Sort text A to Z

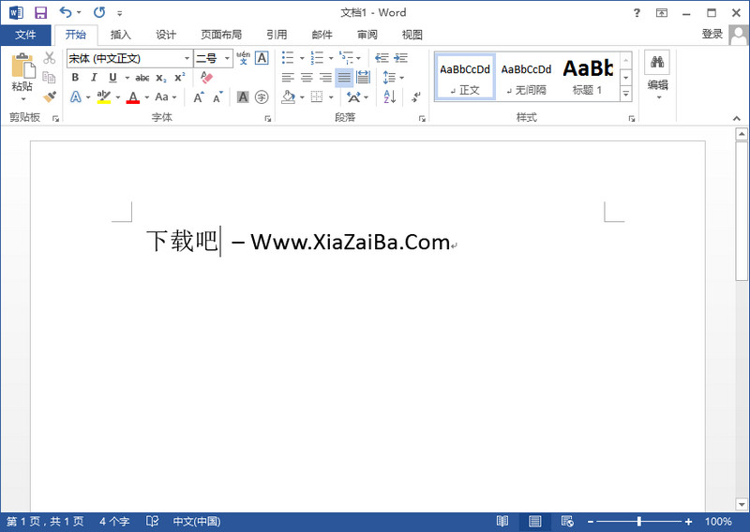(390, 97)
